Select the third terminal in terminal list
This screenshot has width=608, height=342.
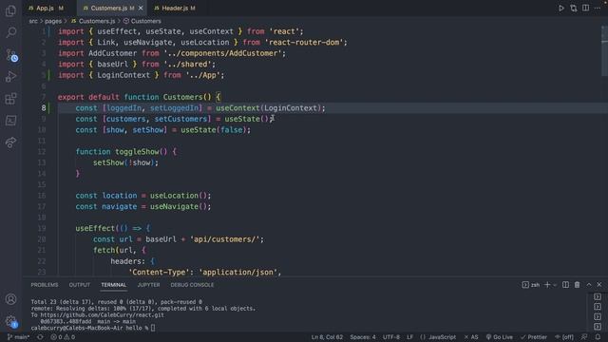598,316
